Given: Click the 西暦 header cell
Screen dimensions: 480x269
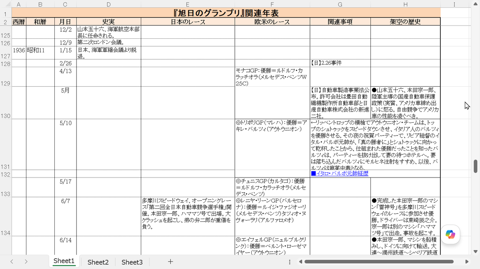Looking at the screenshot, I should (x=19, y=22).
